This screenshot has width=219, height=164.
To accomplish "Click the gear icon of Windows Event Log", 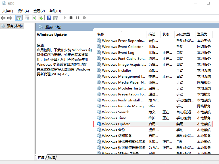I will click(x=99, y=52).
